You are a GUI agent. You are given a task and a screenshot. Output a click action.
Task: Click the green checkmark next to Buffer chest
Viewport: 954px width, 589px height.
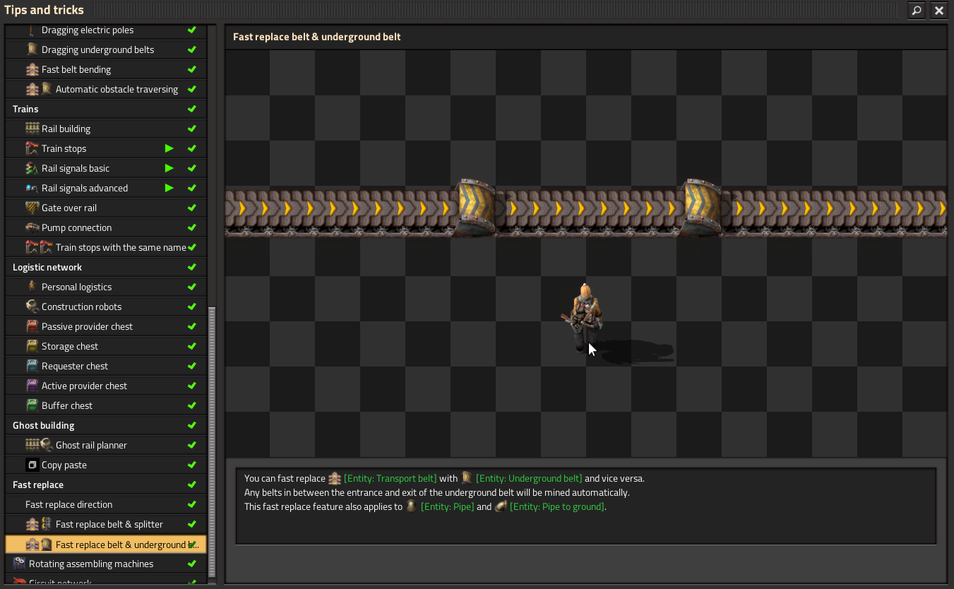pos(191,405)
